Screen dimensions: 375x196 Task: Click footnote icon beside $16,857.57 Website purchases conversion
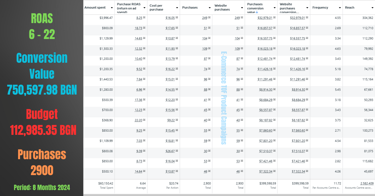click(307, 28)
